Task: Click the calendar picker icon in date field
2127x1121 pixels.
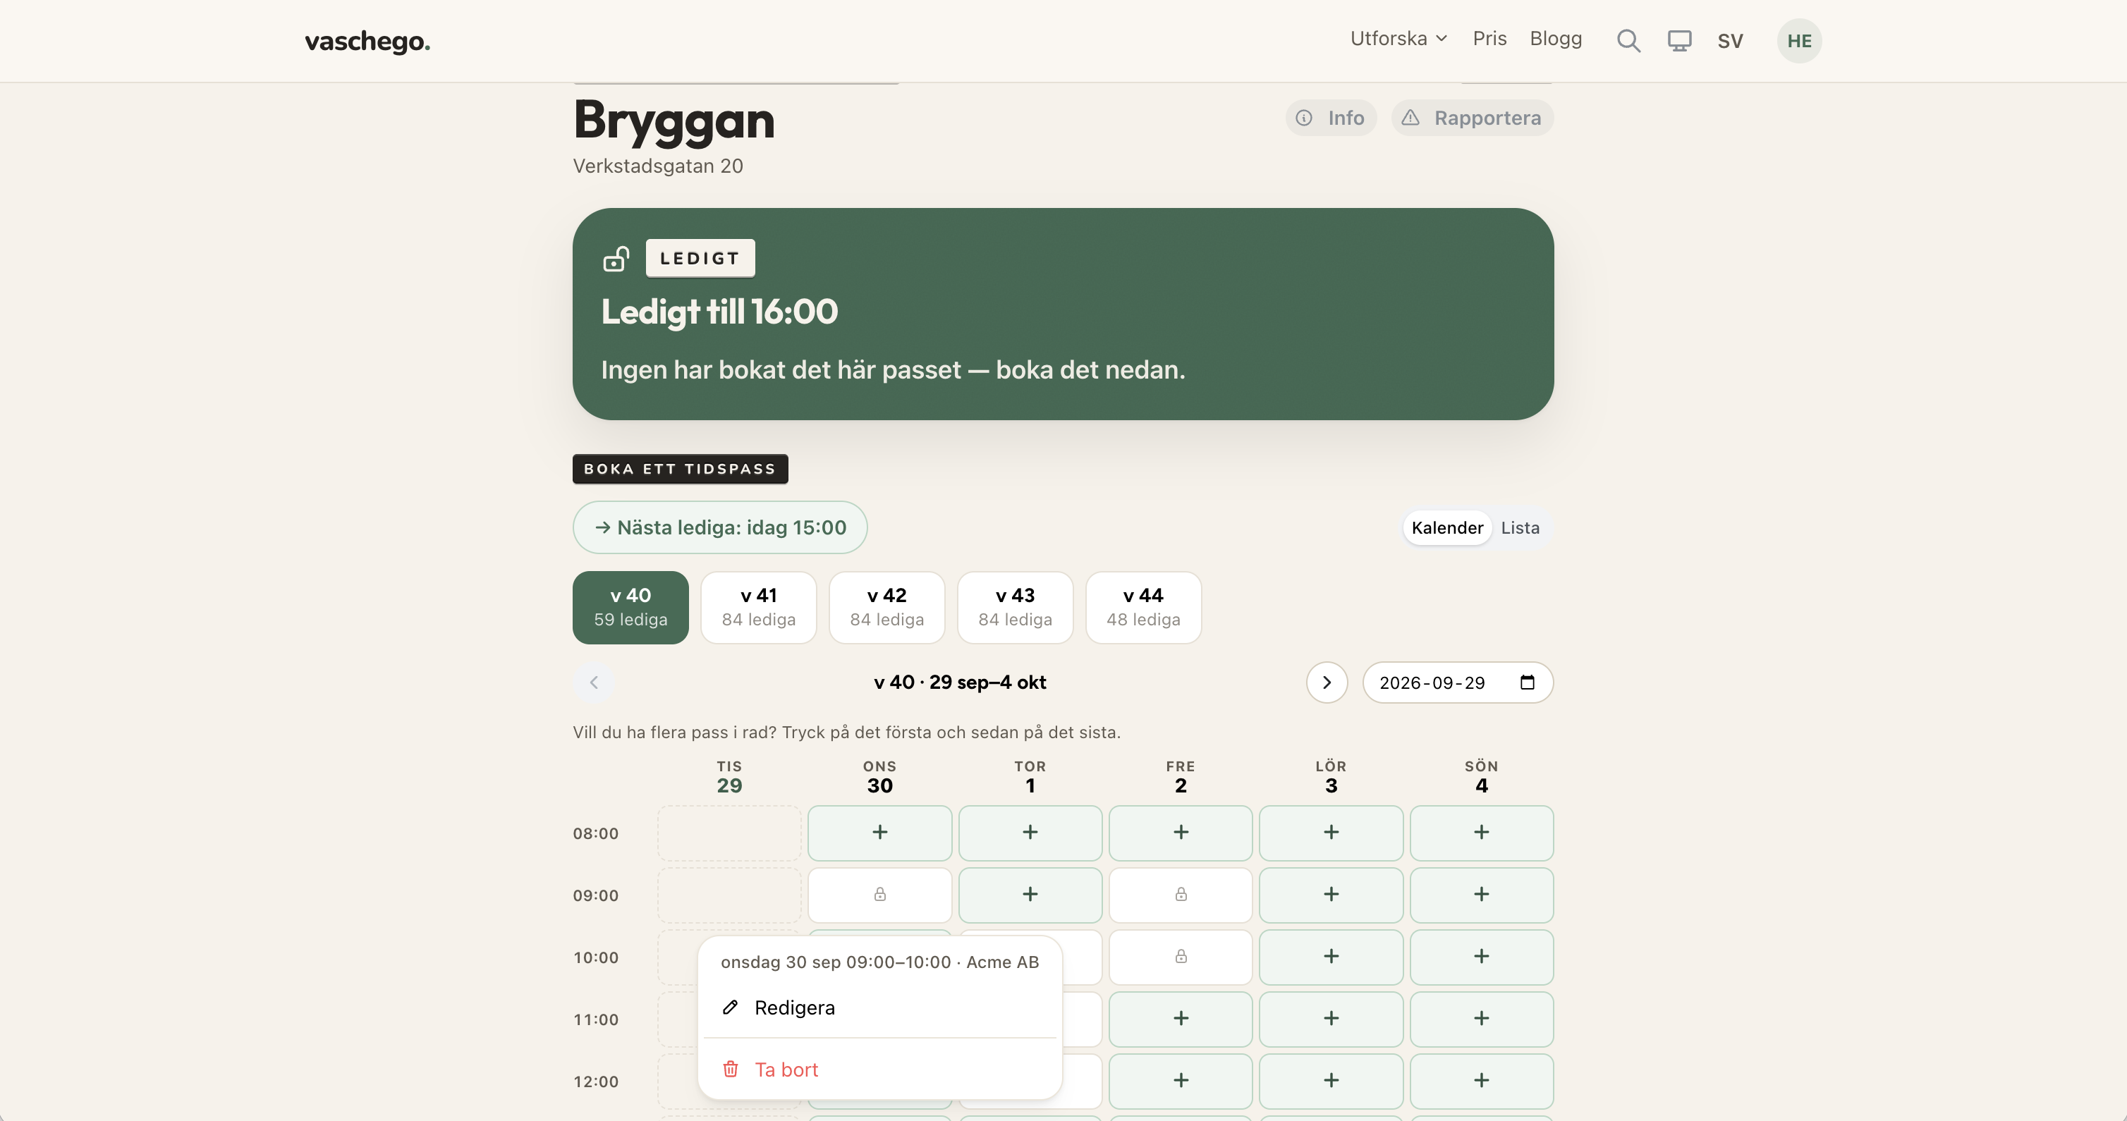Action: pyautogui.click(x=1527, y=682)
